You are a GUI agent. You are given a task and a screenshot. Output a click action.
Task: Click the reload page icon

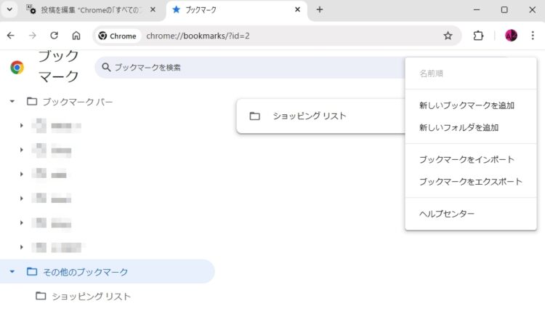tap(54, 36)
